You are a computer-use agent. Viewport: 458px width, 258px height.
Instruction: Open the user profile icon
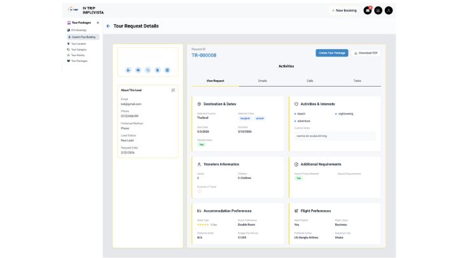point(389,10)
